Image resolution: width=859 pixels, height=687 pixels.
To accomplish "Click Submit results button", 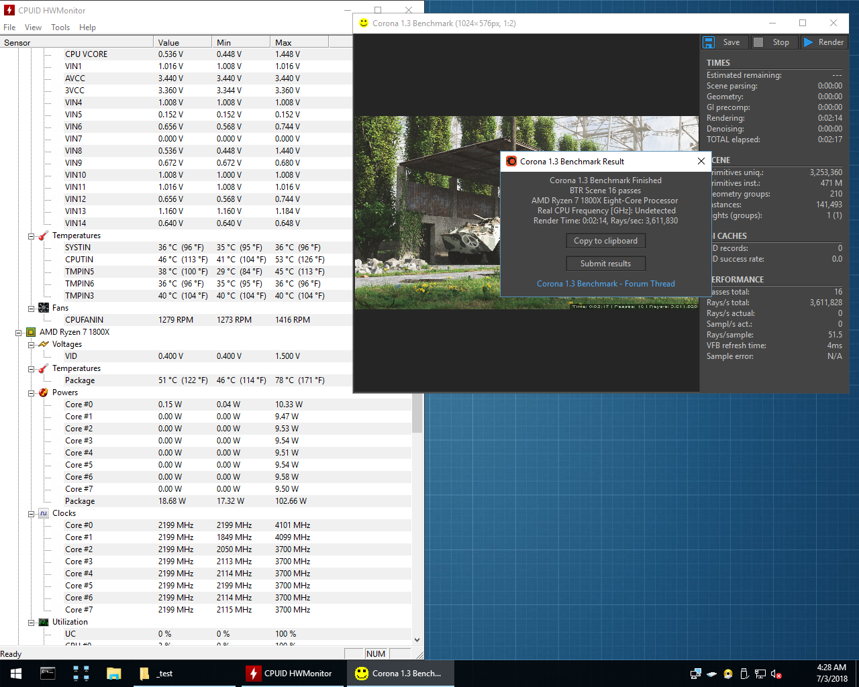I will pos(605,264).
